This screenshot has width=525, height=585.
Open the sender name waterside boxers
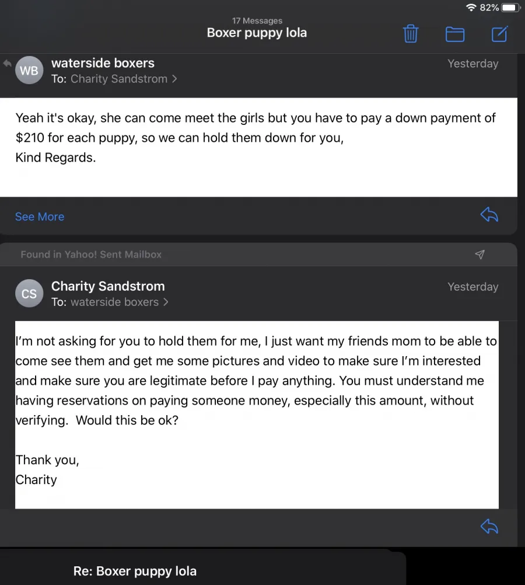(103, 63)
